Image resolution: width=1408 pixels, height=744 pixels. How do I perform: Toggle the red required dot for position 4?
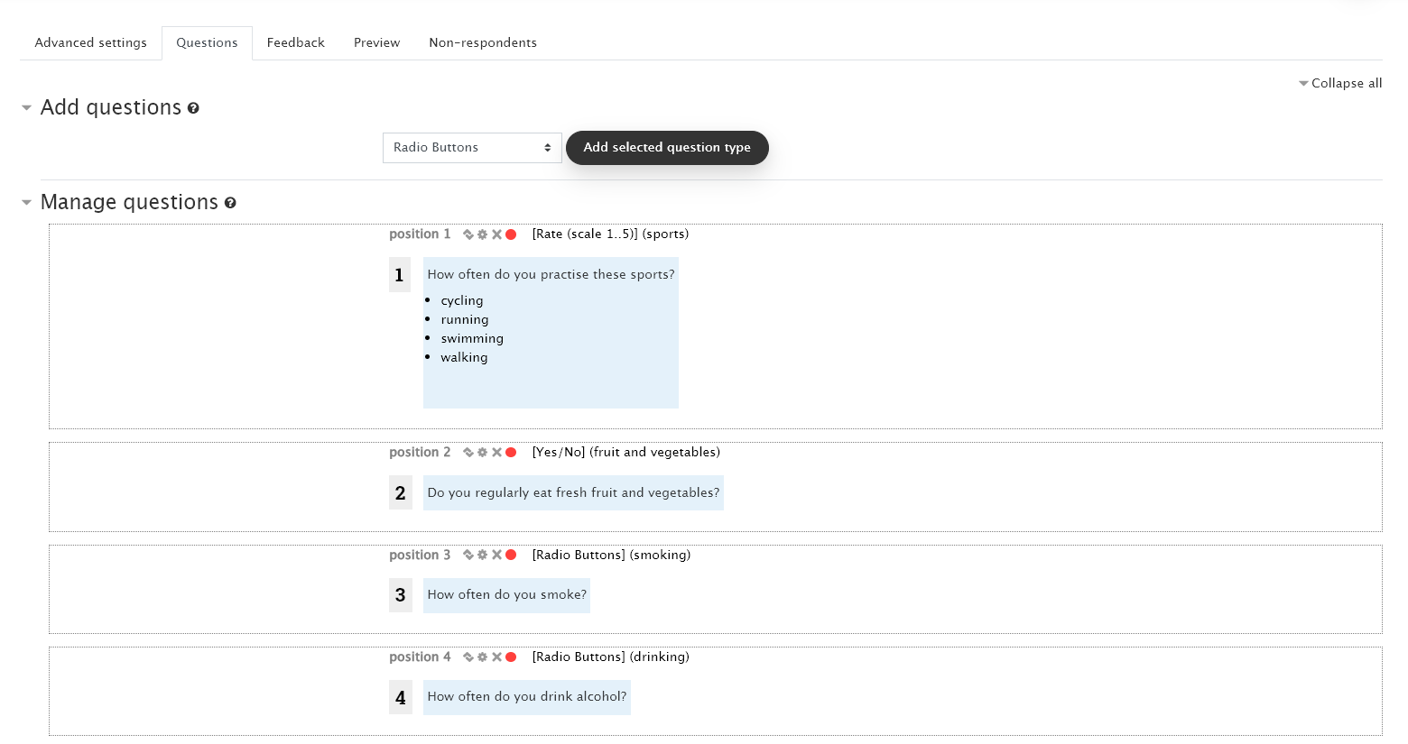[511, 657]
